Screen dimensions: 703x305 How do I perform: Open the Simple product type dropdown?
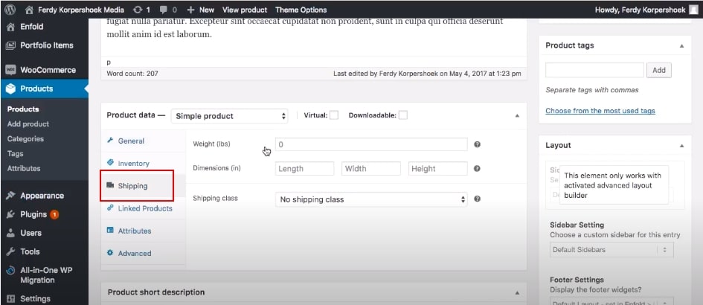click(x=230, y=116)
